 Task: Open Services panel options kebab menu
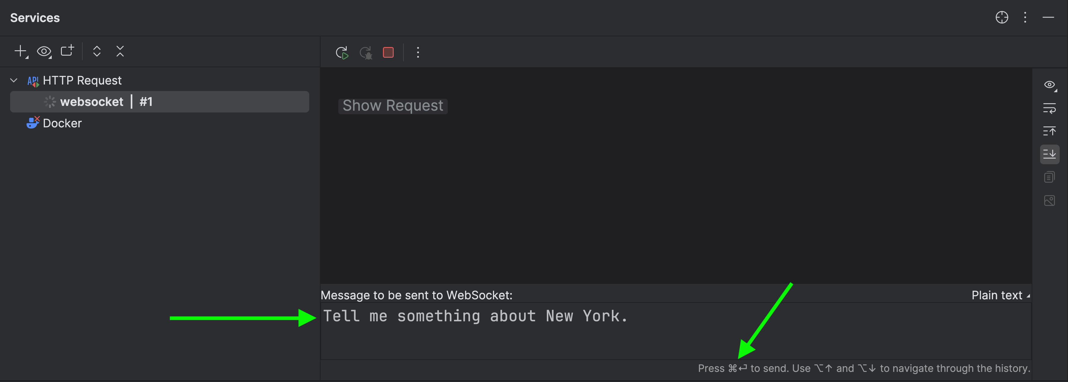(1025, 18)
